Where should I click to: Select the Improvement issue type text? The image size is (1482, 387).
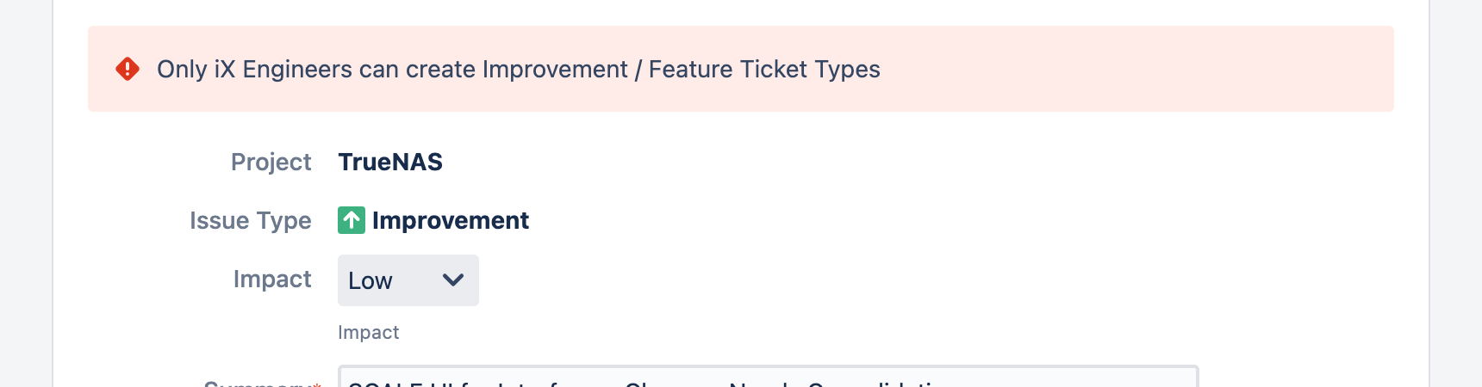click(x=451, y=221)
